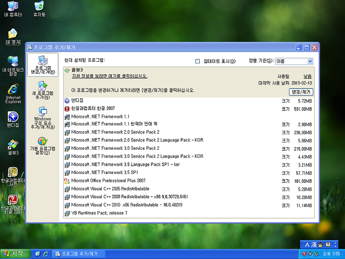
Task: Click the 시작 Start button
Action: 15,254
